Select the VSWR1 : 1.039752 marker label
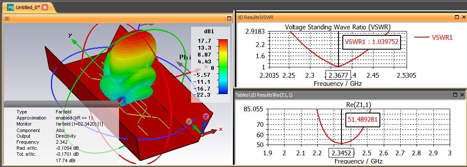Viewport: 467px width, 167px height. 372,42
